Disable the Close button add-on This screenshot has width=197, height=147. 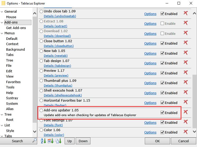(x=162, y=43)
